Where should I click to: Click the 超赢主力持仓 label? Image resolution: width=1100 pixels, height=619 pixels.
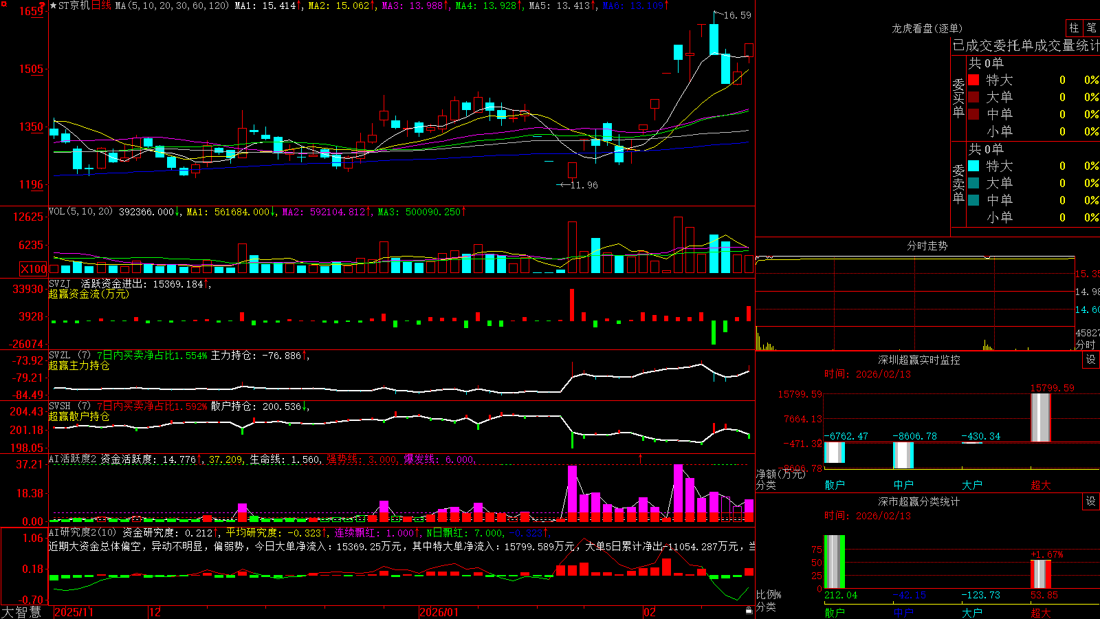pos(79,365)
